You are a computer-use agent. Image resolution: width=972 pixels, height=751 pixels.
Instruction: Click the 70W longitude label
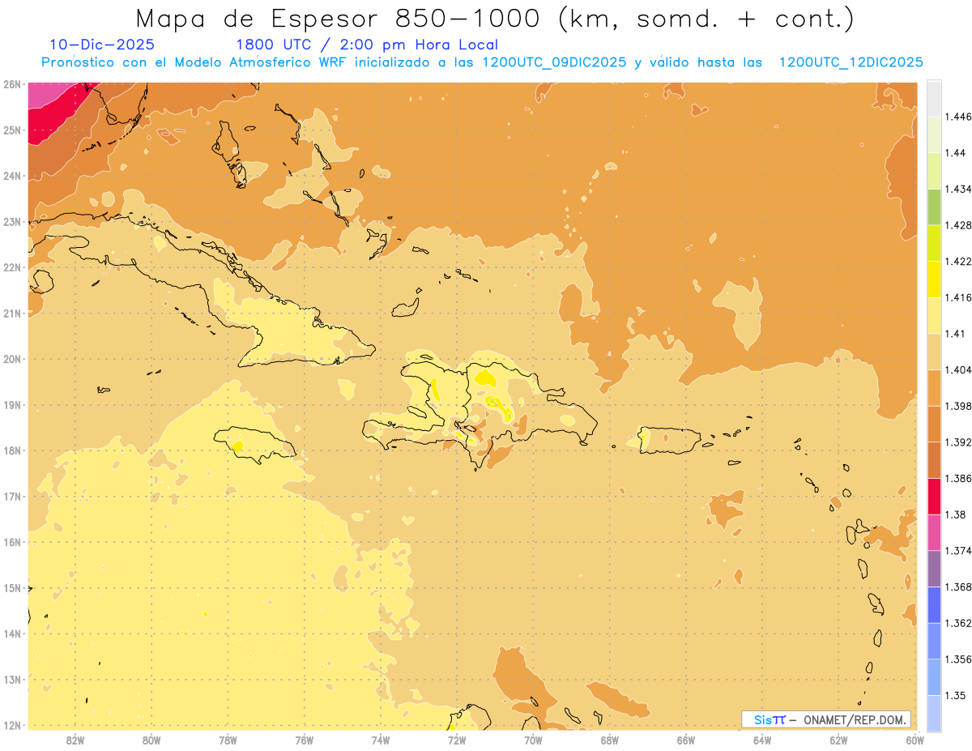coord(533,740)
